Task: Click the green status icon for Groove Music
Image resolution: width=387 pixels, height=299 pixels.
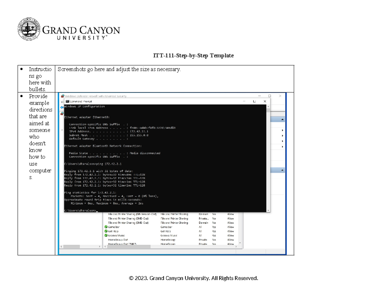Action: pos(106,235)
